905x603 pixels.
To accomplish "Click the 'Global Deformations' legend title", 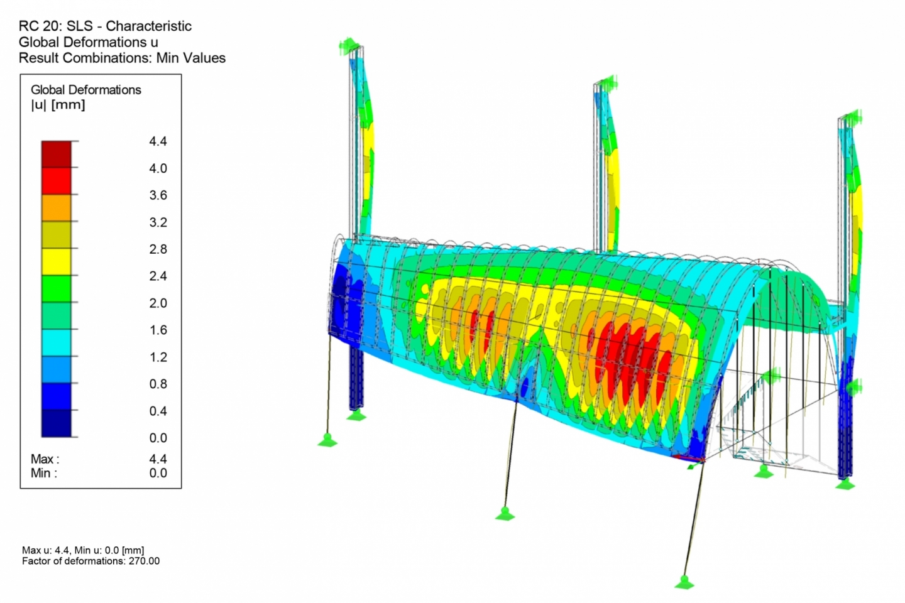I will (x=86, y=90).
